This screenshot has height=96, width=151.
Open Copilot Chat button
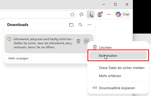(123, 14)
